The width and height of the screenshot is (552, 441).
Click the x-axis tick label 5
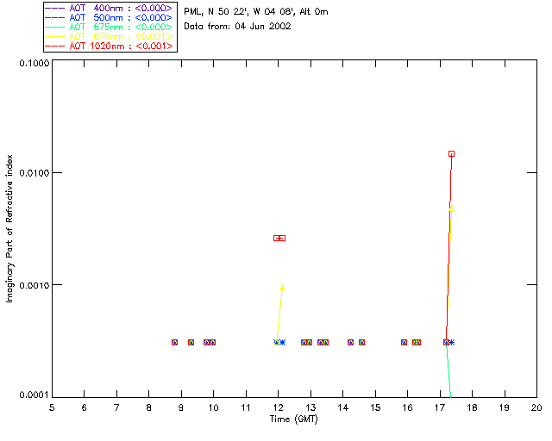coord(52,408)
